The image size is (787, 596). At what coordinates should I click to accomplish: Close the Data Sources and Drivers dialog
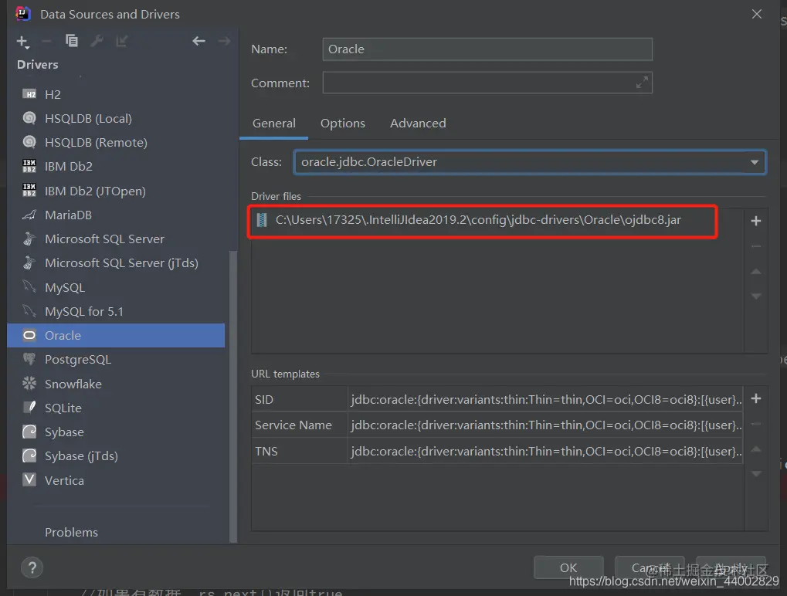[756, 14]
